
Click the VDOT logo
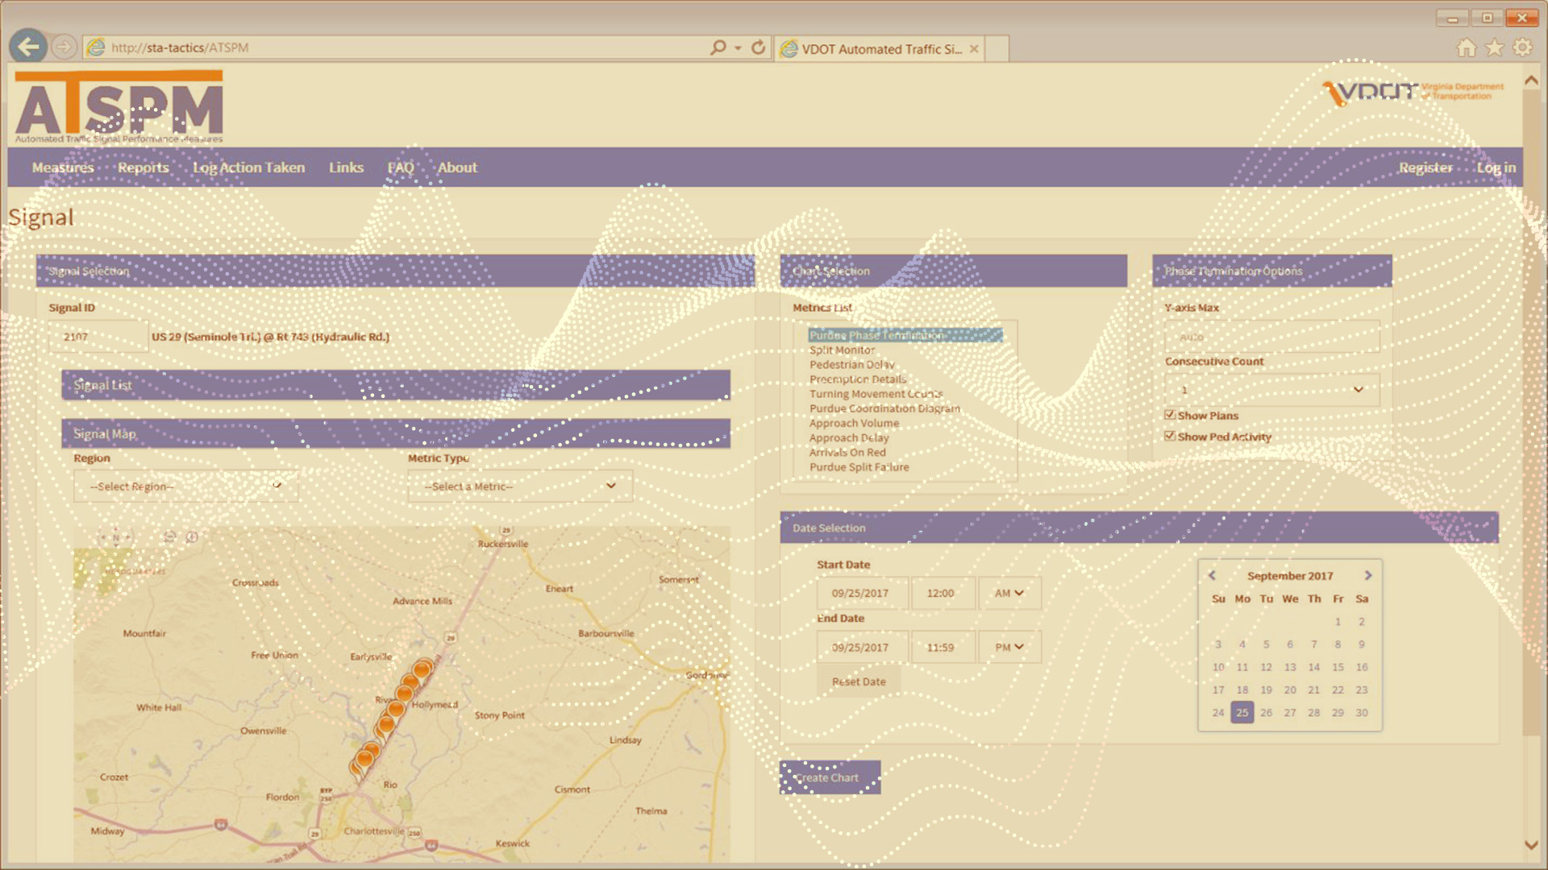(x=1413, y=92)
